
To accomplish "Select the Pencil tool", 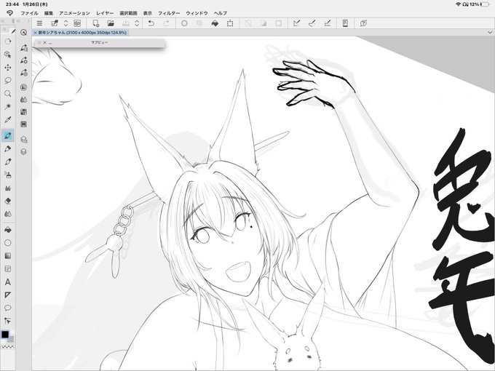I will pos(8,148).
